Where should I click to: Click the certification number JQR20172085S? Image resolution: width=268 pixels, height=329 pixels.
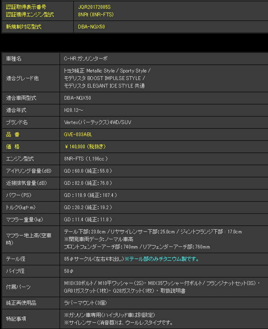pyautogui.click(x=94, y=8)
